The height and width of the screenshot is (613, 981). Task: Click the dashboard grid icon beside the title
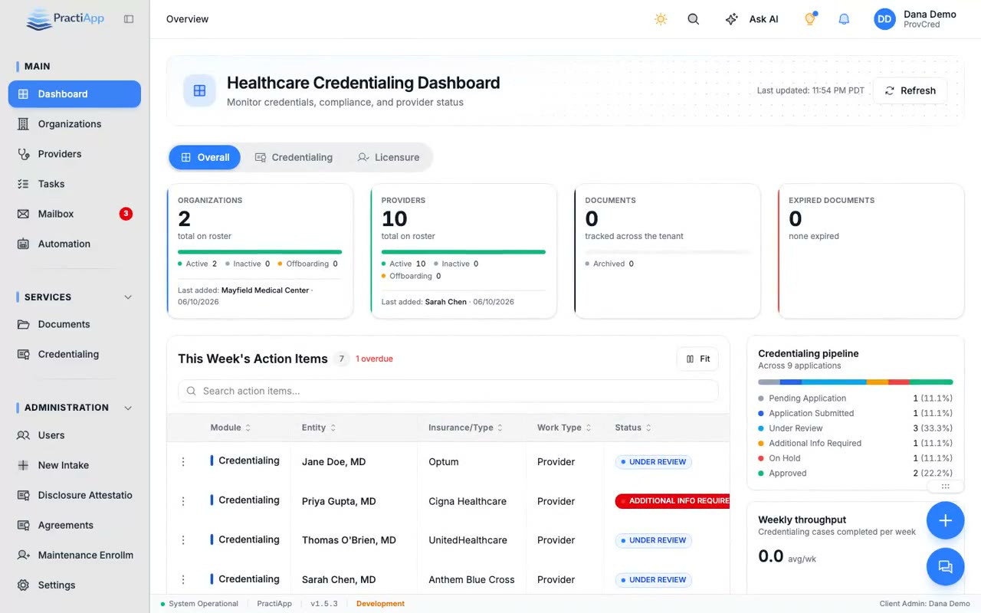tap(199, 90)
